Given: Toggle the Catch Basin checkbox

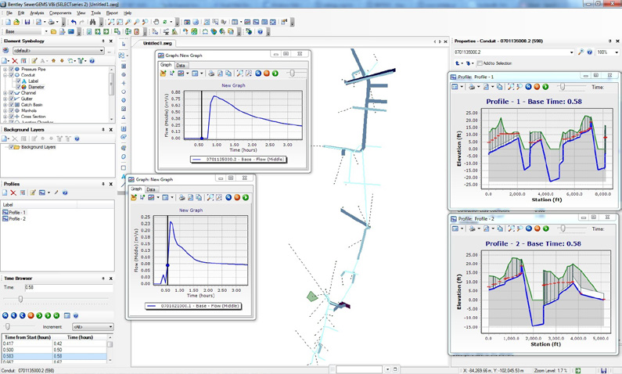Looking at the screenshot, I should [11, 105].
